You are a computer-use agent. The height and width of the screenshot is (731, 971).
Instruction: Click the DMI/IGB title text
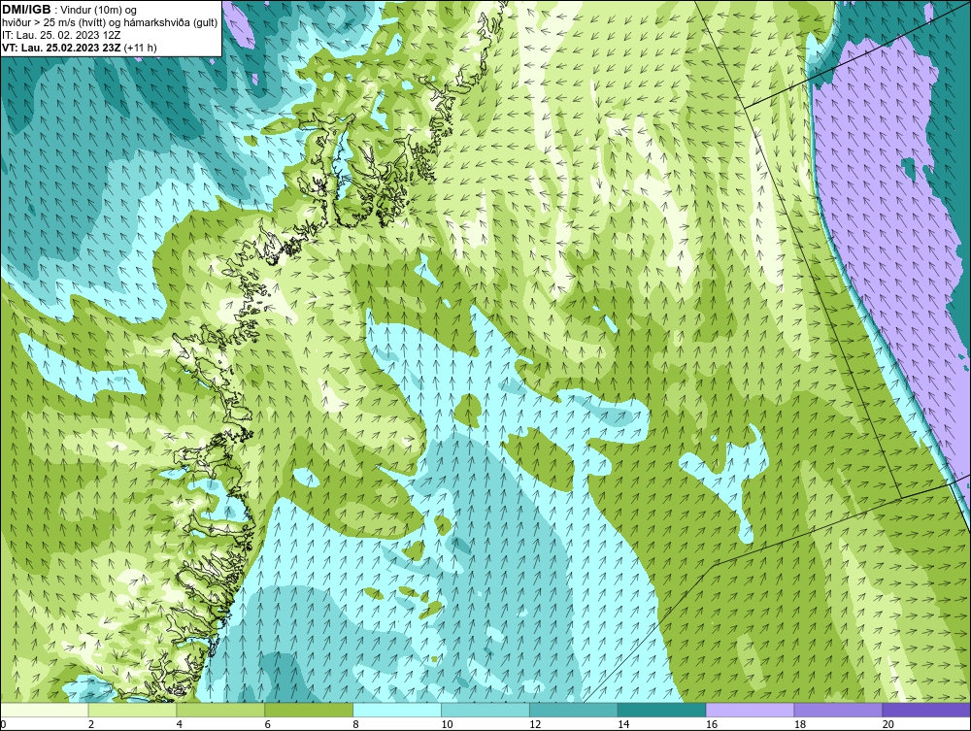(26, 10)
